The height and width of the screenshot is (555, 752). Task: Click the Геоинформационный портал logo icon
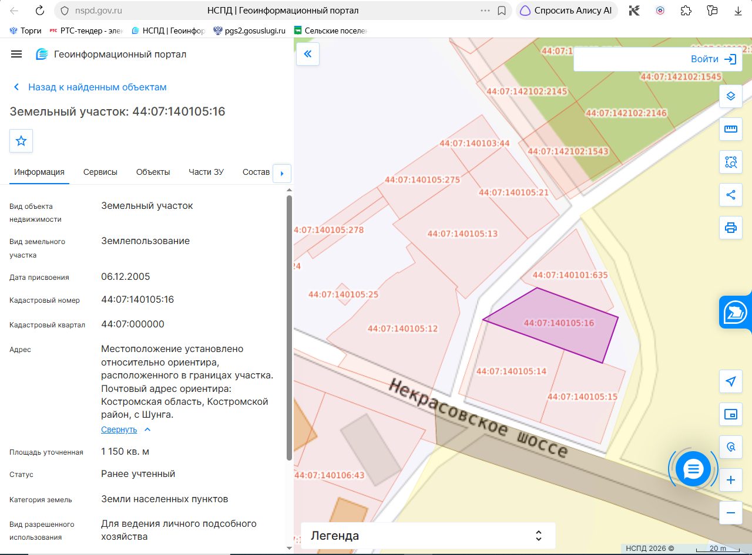[42, 54]
